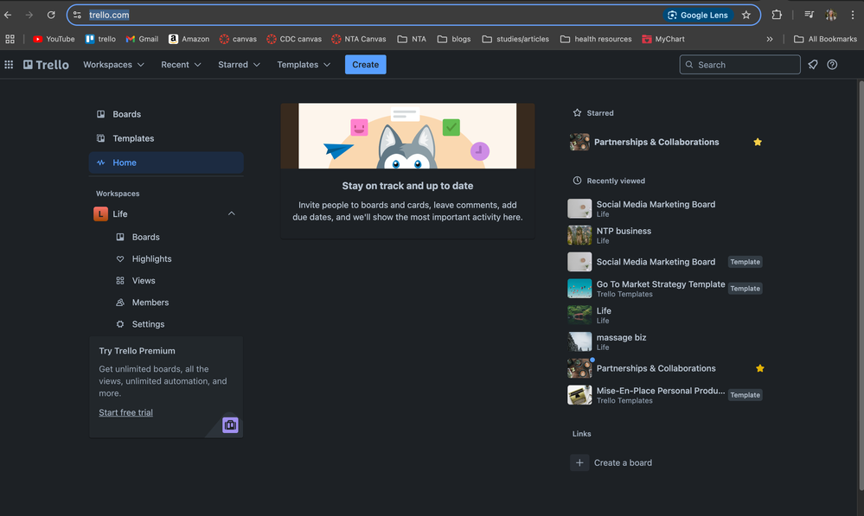Screen dimensions: 864x516
Task: Open Chrome's three-dot menu
Action: [853, 15]
